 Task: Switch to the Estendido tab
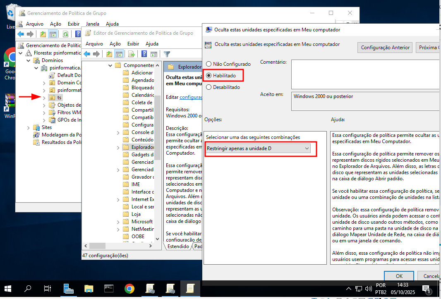click(178, 246)
